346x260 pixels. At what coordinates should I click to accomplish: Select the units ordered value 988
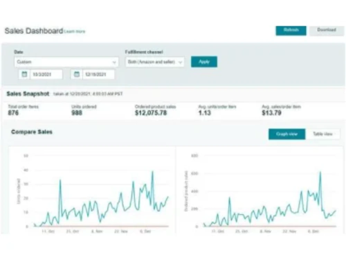point(77,113)
